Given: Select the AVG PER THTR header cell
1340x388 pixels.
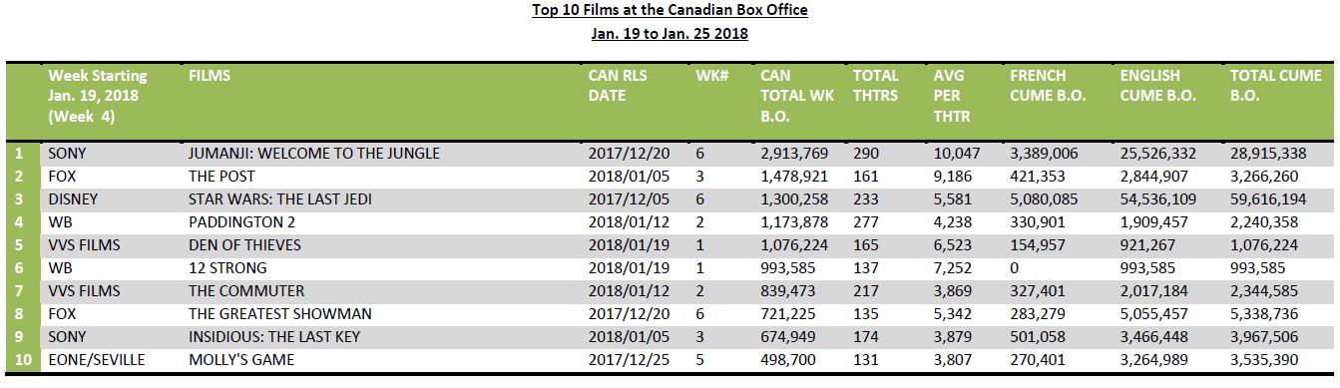Looking at the screenshot, I should [951, 96].
